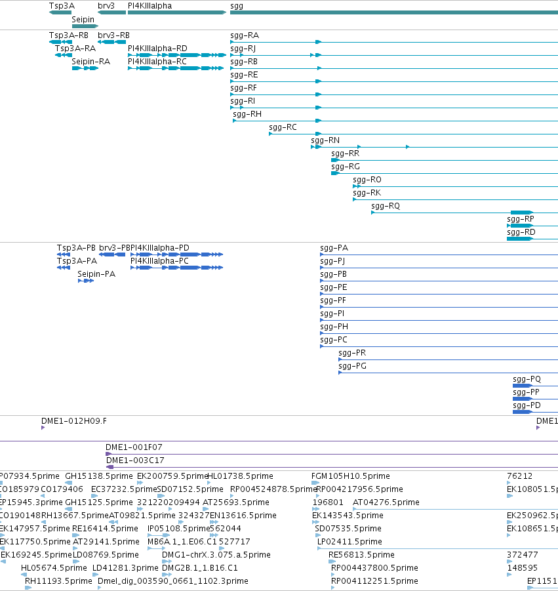Screen dimensions: 558x591
Task: Click the AT04276.5prime EST label
Action: click(386, 502)
